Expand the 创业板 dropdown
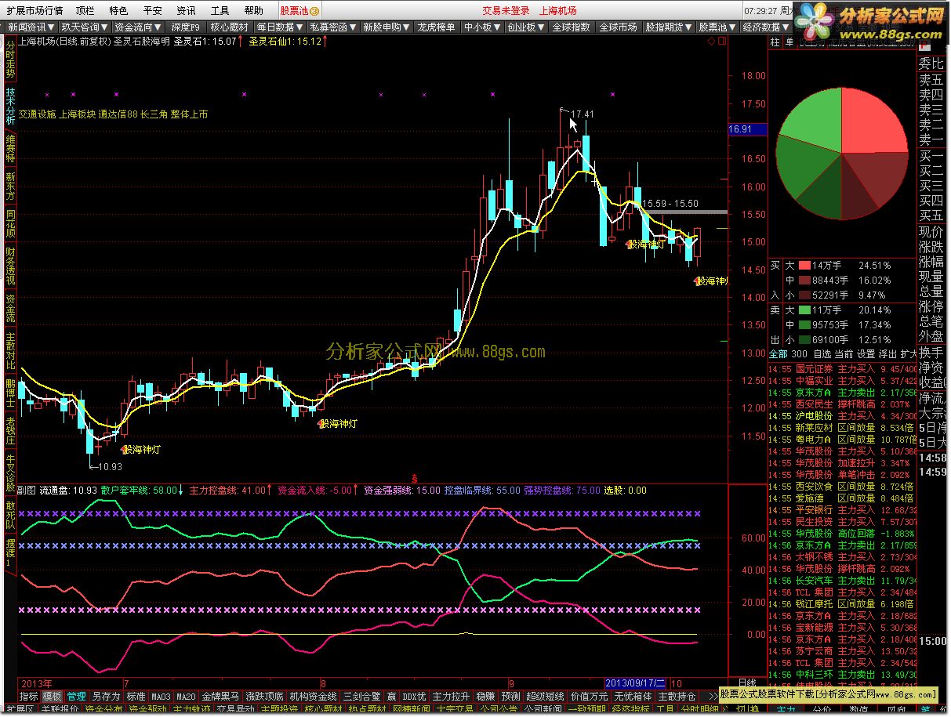 coord(525,27)
